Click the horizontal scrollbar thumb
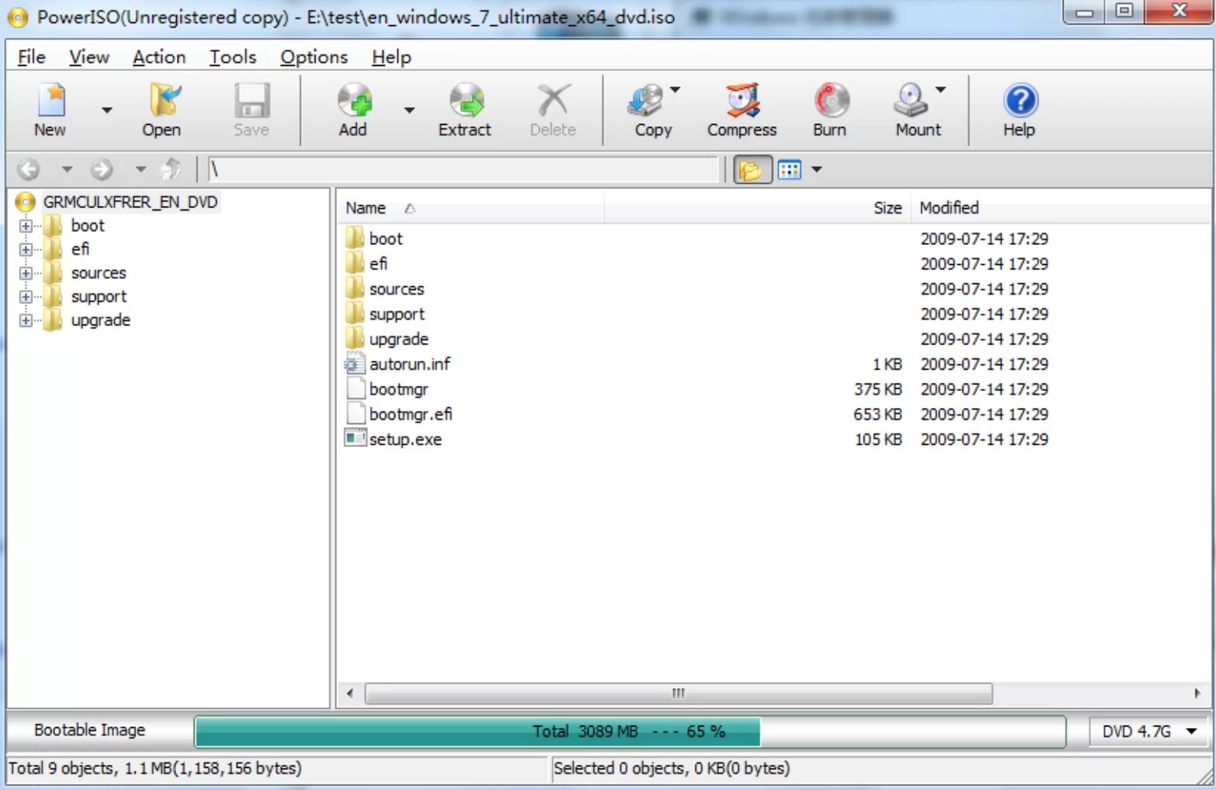 pos(678,694)
